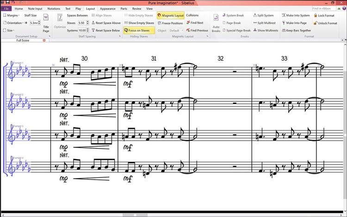This screenshot has width=347, height=217.
Task: Open the Orientation dropdown
Action: (x=13, y=23)
